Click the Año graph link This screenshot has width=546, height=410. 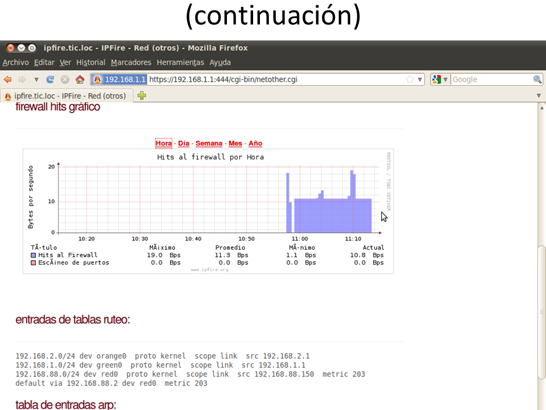255,143
